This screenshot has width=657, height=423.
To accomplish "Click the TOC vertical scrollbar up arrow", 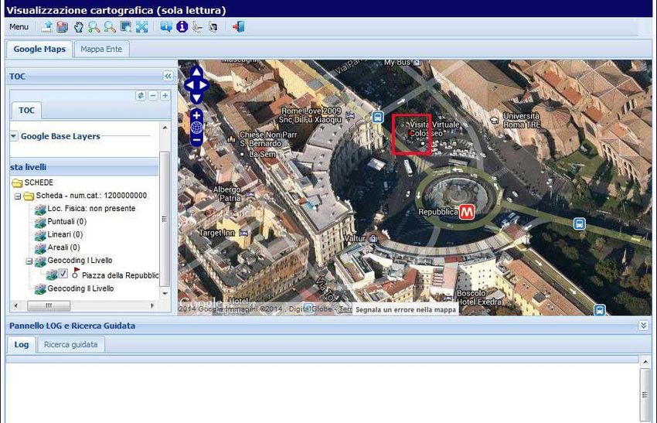I will click(x=165, y=128).
